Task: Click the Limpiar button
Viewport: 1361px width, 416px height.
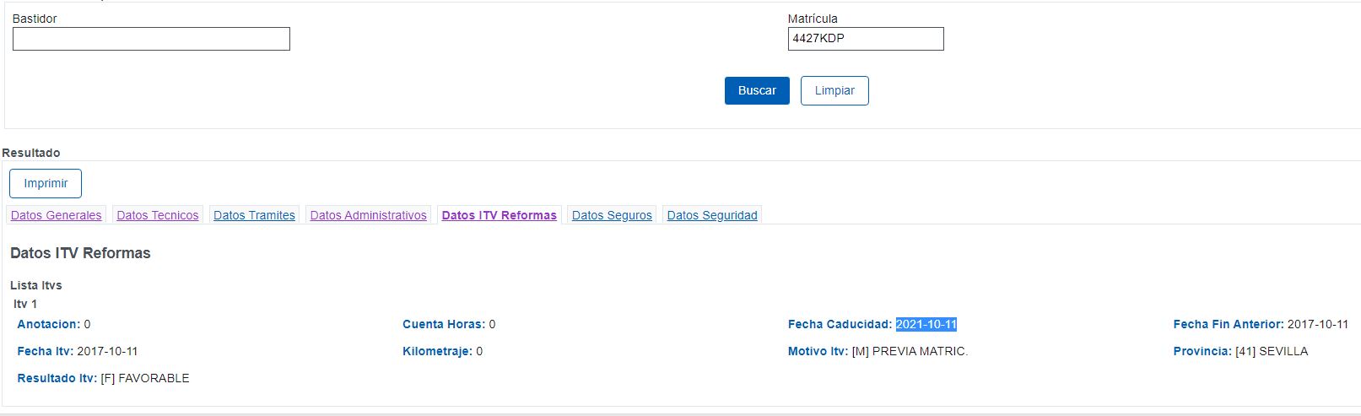Action: (834, 91)
